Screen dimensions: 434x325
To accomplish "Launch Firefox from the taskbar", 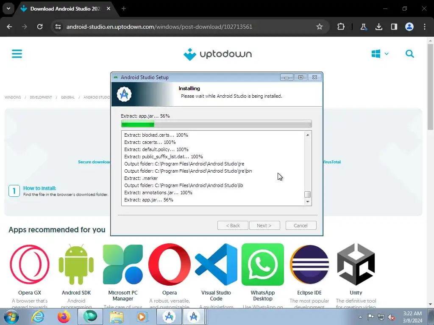I will (64, 317).
